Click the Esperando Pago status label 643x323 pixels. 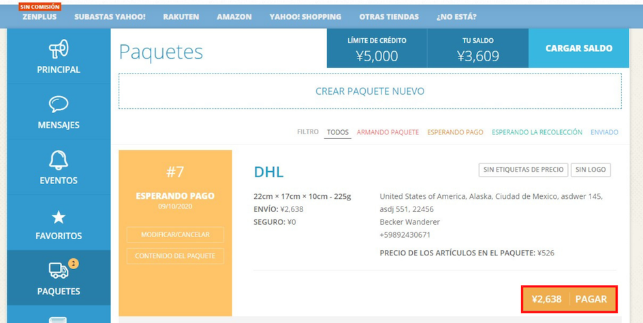click(175, 196)
